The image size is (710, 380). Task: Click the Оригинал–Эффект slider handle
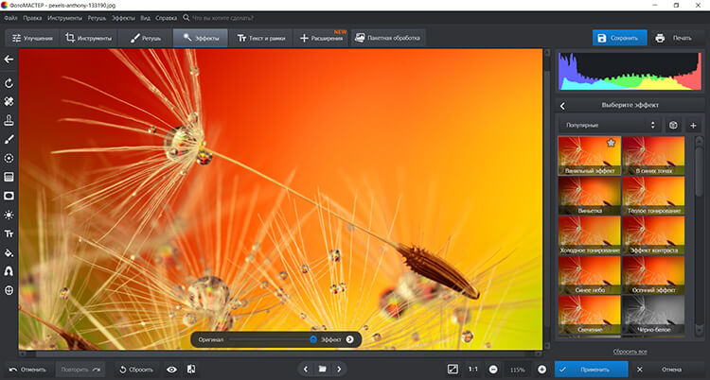click(313, 338)
